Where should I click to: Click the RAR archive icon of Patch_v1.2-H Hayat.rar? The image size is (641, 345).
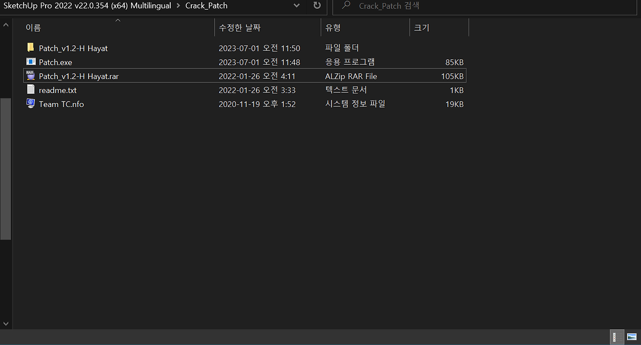pyautogui.click(x=30, y=75)
